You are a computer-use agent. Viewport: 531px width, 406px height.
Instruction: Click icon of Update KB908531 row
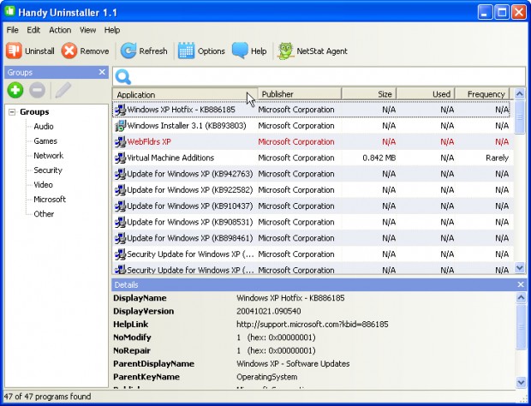point(120,222)
